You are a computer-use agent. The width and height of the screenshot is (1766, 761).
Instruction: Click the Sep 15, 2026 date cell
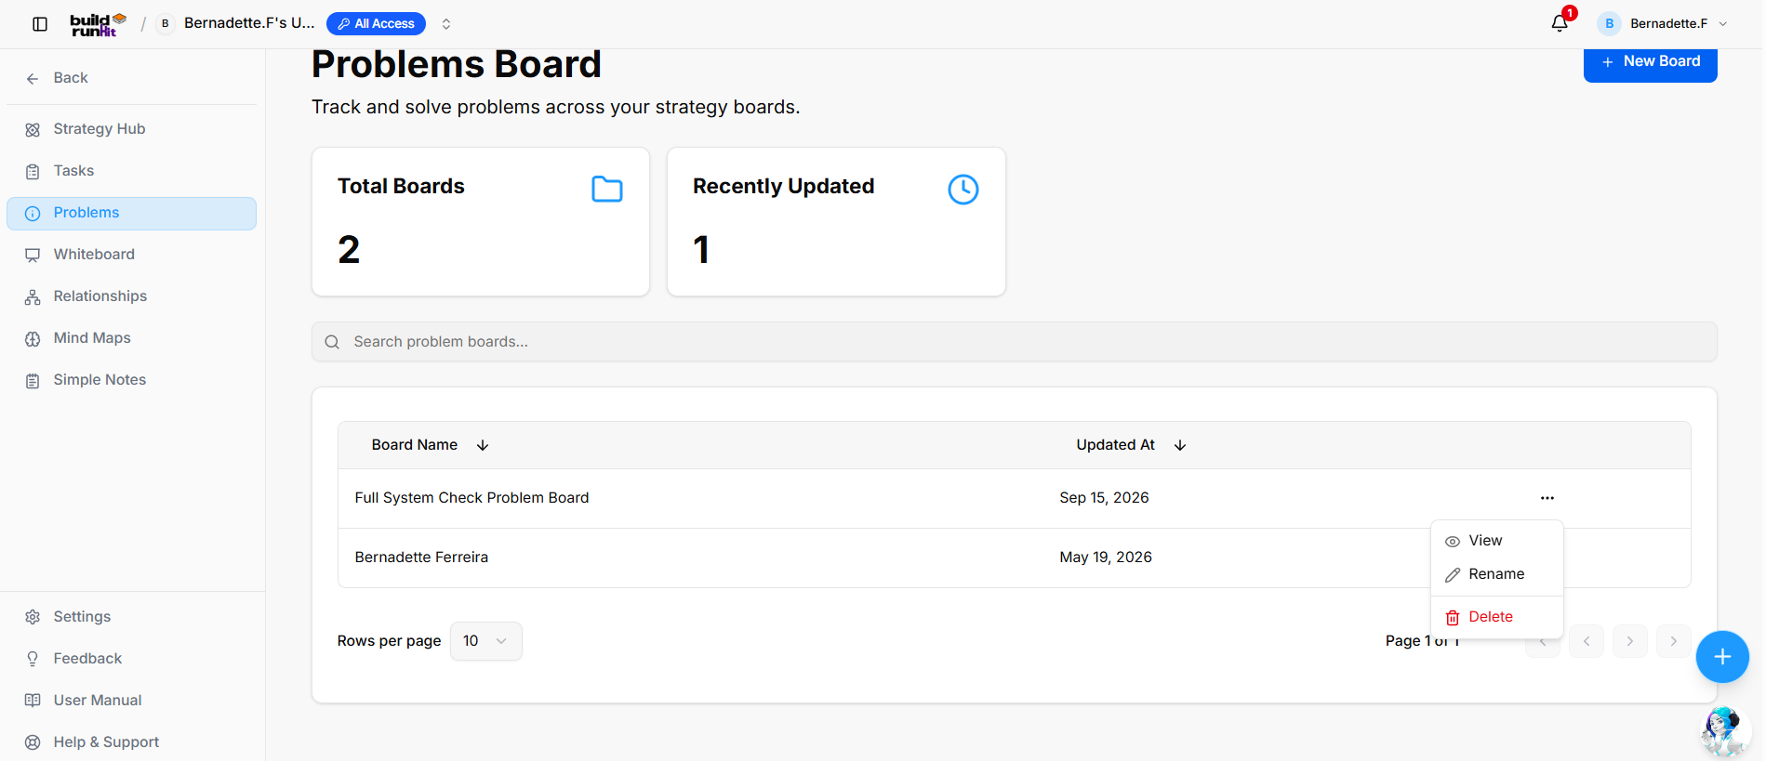click(x=1104, y=498)
